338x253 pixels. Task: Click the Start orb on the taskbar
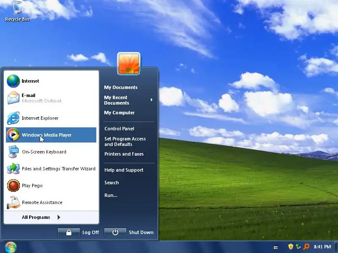[x=11, y=247]
